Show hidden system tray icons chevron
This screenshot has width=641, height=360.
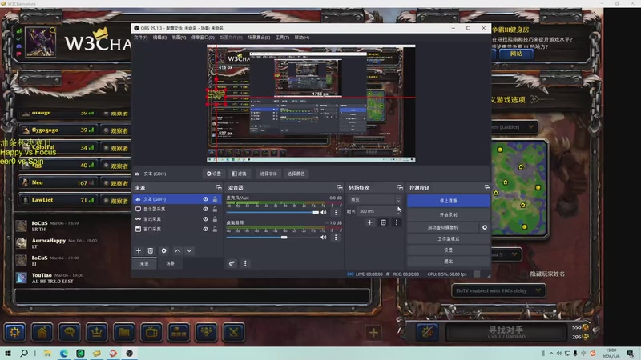point(551,354)
